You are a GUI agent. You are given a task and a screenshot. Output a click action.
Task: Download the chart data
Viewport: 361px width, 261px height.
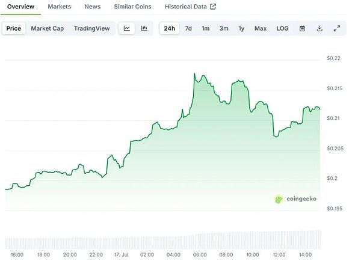(x=319, y=28)
